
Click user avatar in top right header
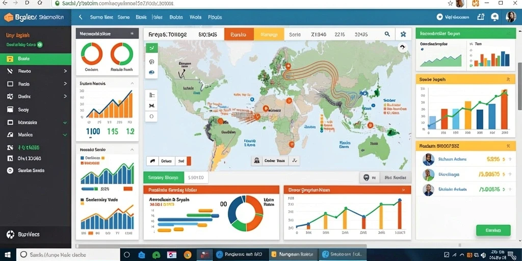pyautogui.click(x=511, y=17)
